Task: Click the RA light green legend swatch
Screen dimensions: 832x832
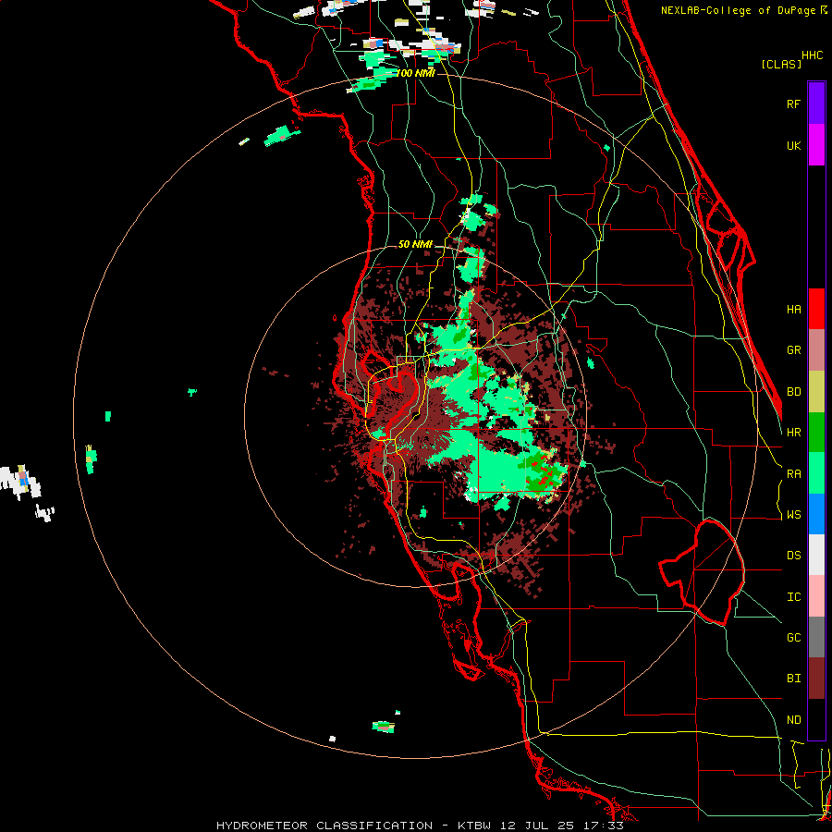Action: [x=816, y=473]
